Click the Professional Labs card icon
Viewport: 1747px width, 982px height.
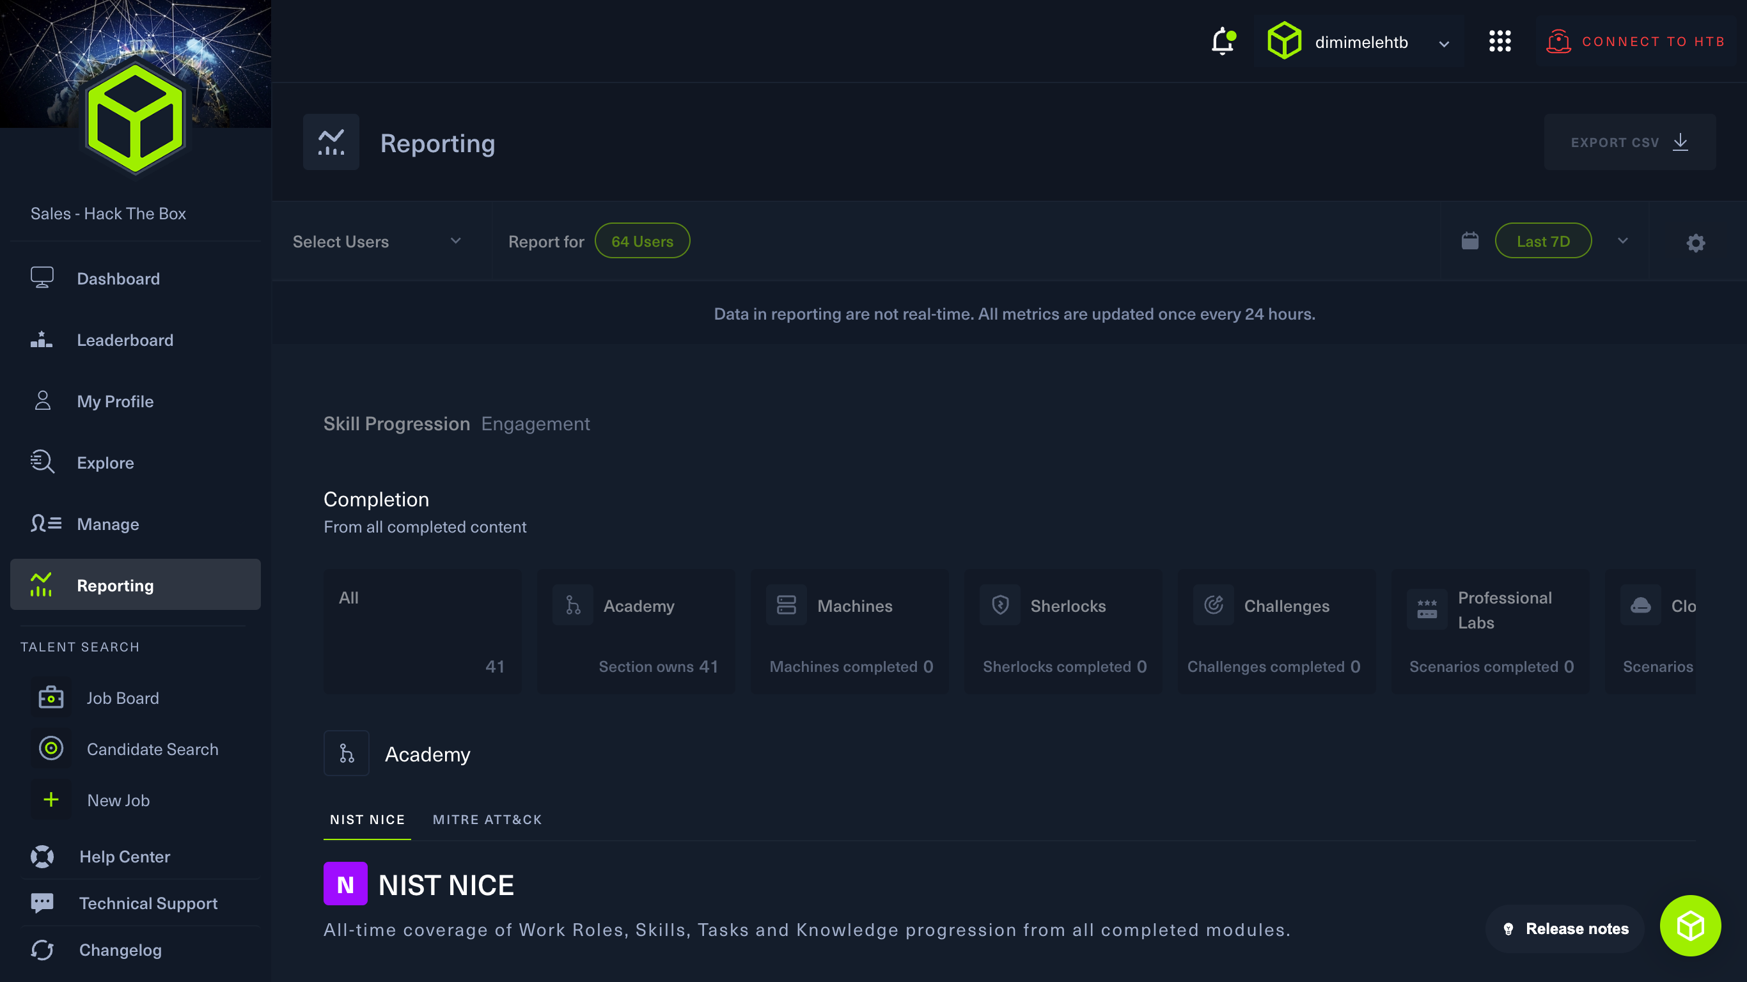(x=1427, y=610)
